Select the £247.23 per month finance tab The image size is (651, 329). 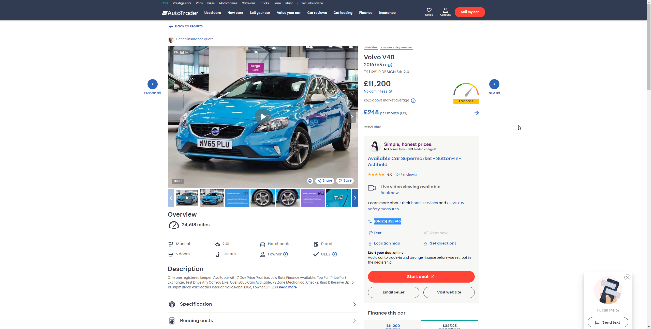tap(449, 325)
